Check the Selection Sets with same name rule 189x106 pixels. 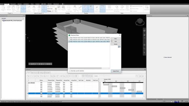click(69, 40)
